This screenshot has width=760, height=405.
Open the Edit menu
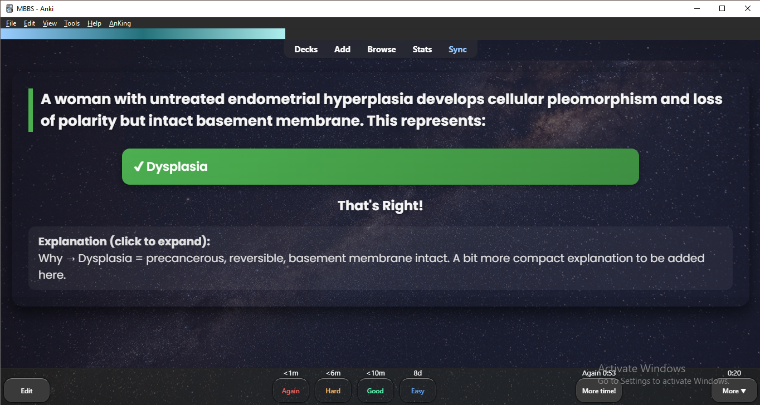pyautogui.click(x=29, y=23)
